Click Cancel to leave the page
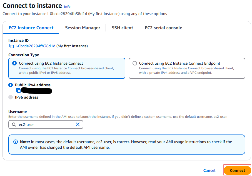Image resolution: width=252 pixels, height=176 pixels. pos(209,170)
